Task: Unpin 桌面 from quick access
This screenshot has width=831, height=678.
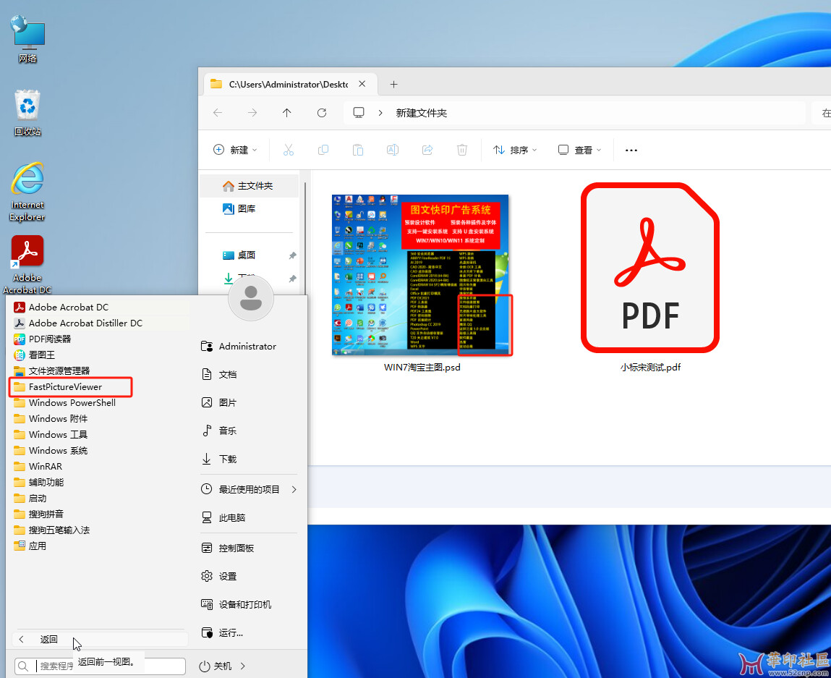Action: pos(292,255)
